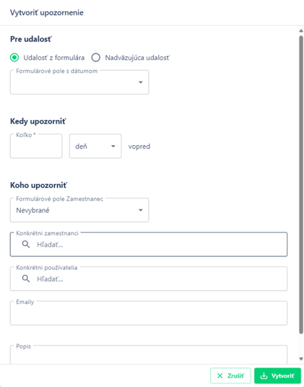Image resolution: width=304 pixels, height=387 pixels.
Task: Click the search icon in Konkrétni používatelia
Action: (26, 279)
